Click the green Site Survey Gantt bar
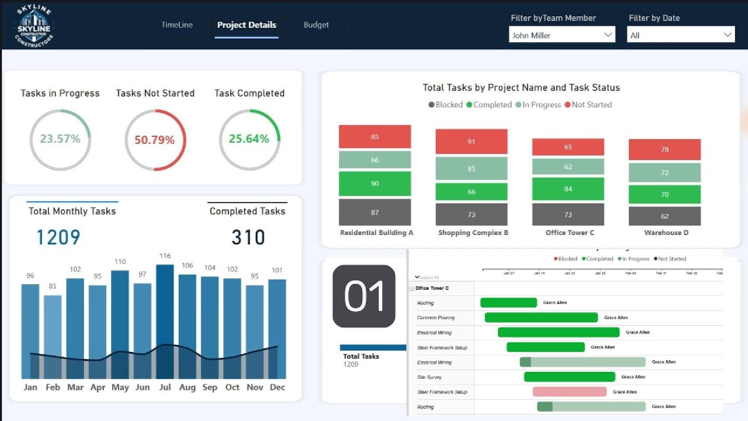The width and height of the screenshot is (748, 421). pos(570,377)
